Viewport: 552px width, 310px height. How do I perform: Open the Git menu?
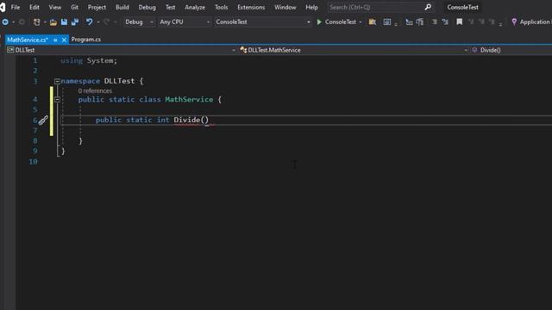(x=74, y=7)
